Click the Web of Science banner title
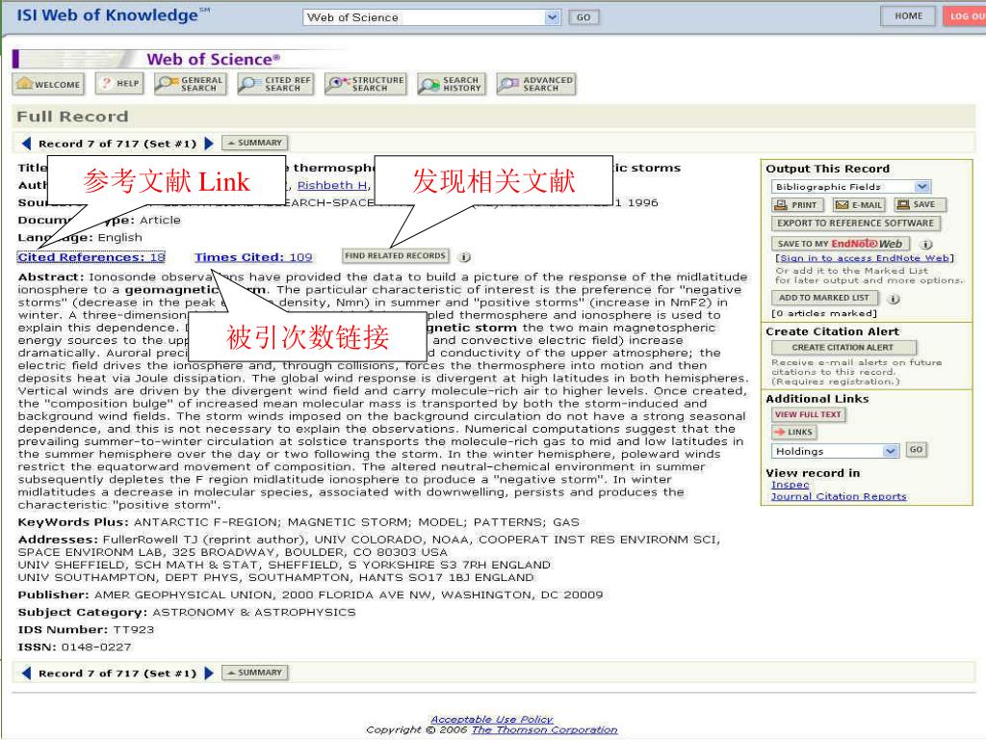This screenshot has width=986, height=740. point(213,59)
